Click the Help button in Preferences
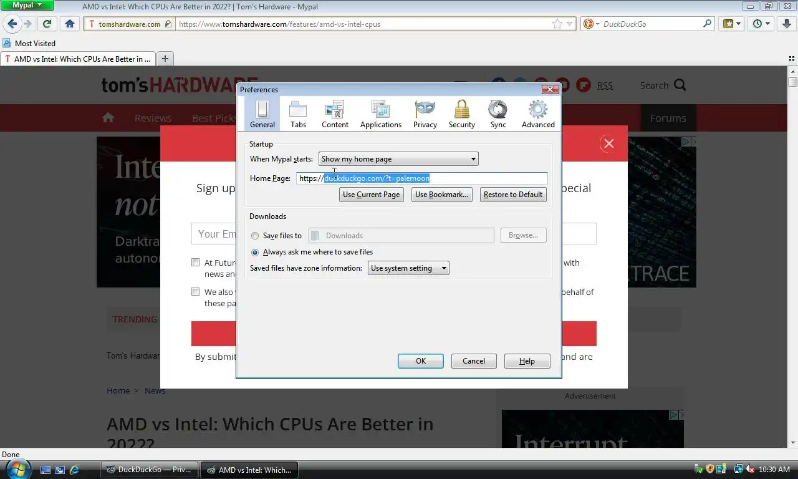798x479 pixels. click(527, 361)
